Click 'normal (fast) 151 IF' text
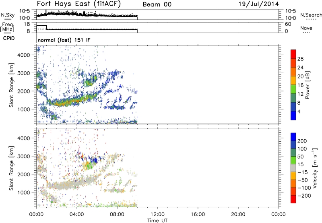This screenshot has height=223, width=322. tap(64, 40)
